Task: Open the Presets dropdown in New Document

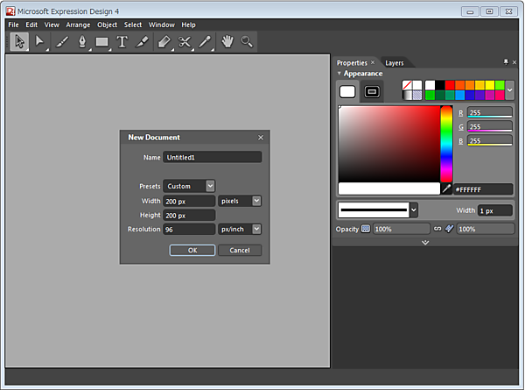Action: pyautogui.click(x=210, y=186)
